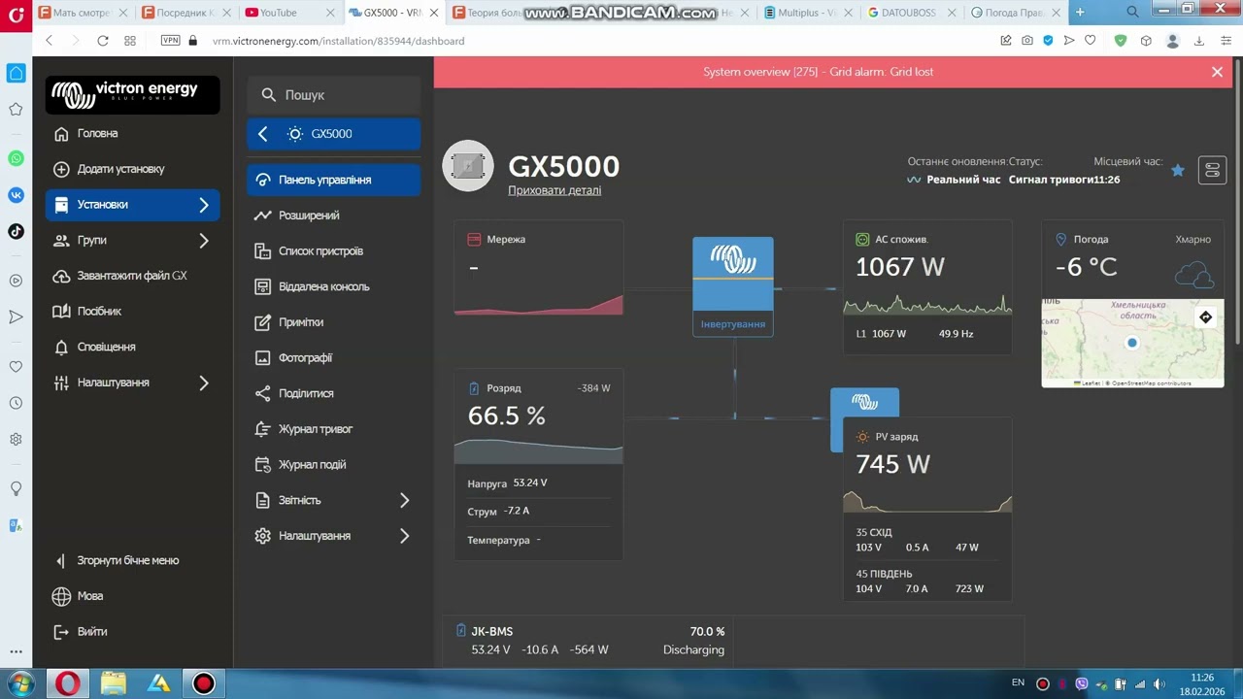Open the dashboard layout settings icon
Screen dimensions: 1243x699
(x=1212, y=170)
